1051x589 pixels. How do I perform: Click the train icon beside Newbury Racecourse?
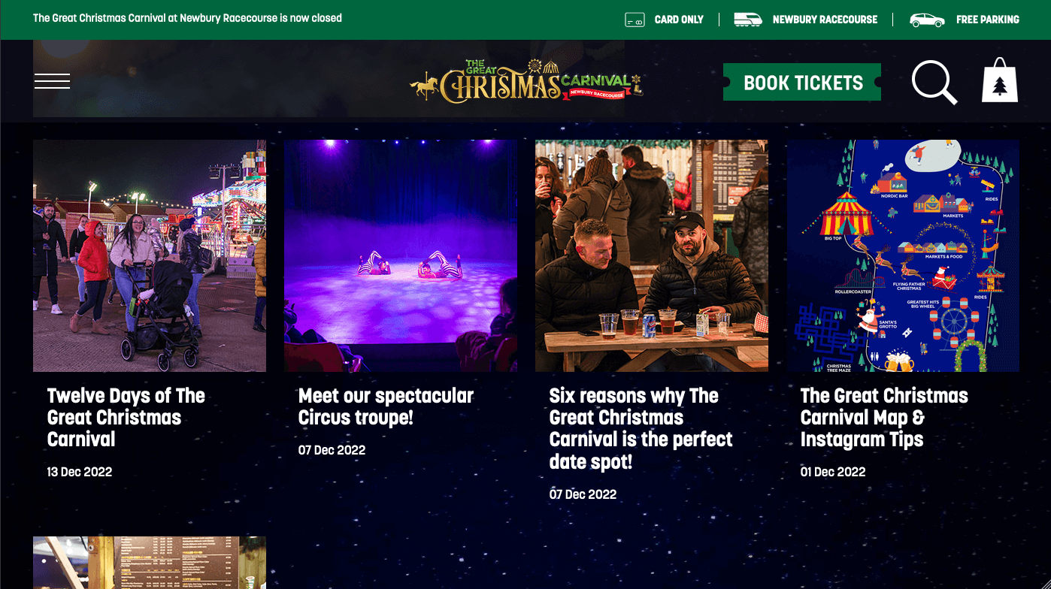[748, 20]
